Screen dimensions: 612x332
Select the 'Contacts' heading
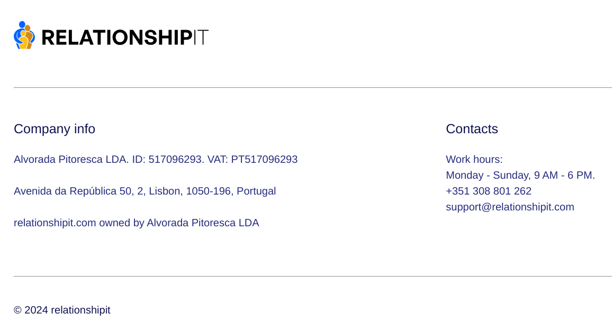(x=472, y=129)
